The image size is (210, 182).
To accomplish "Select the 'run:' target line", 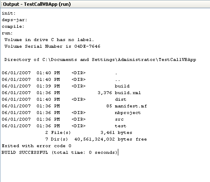I will click(x=7, y=33).
